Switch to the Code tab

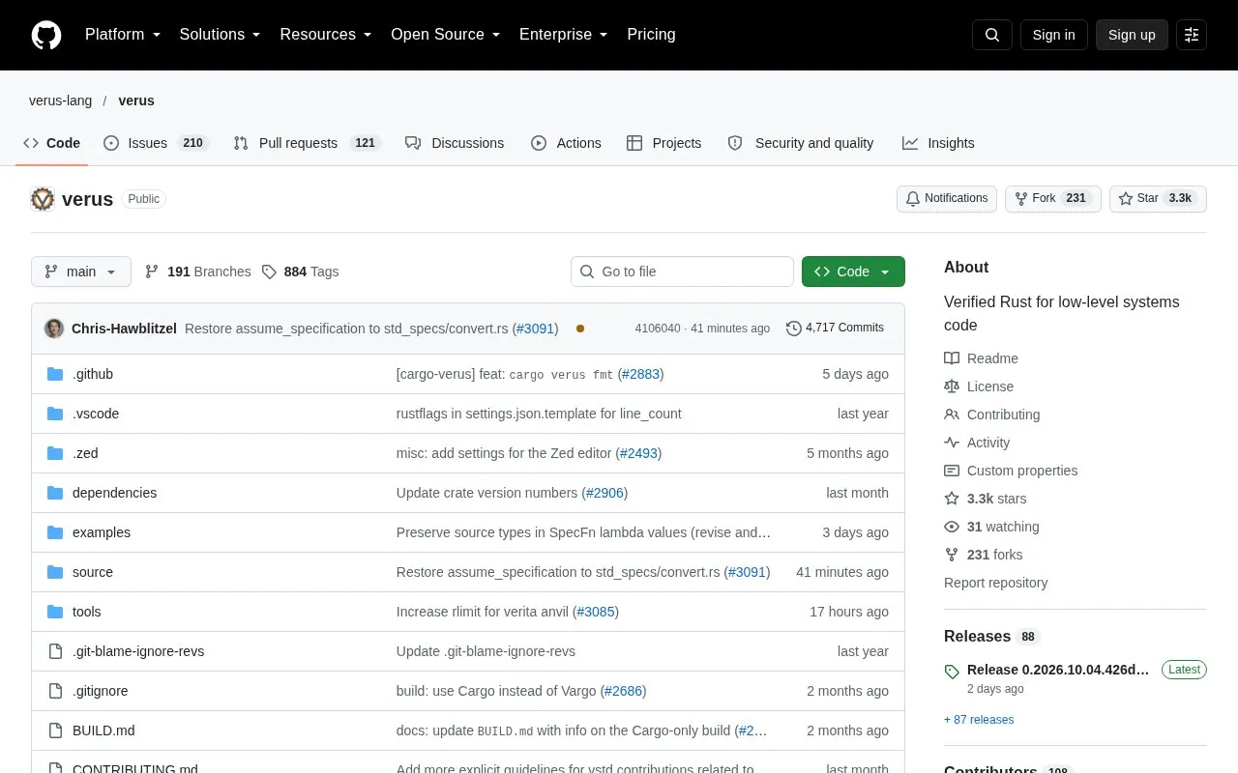tap(52, 143)
